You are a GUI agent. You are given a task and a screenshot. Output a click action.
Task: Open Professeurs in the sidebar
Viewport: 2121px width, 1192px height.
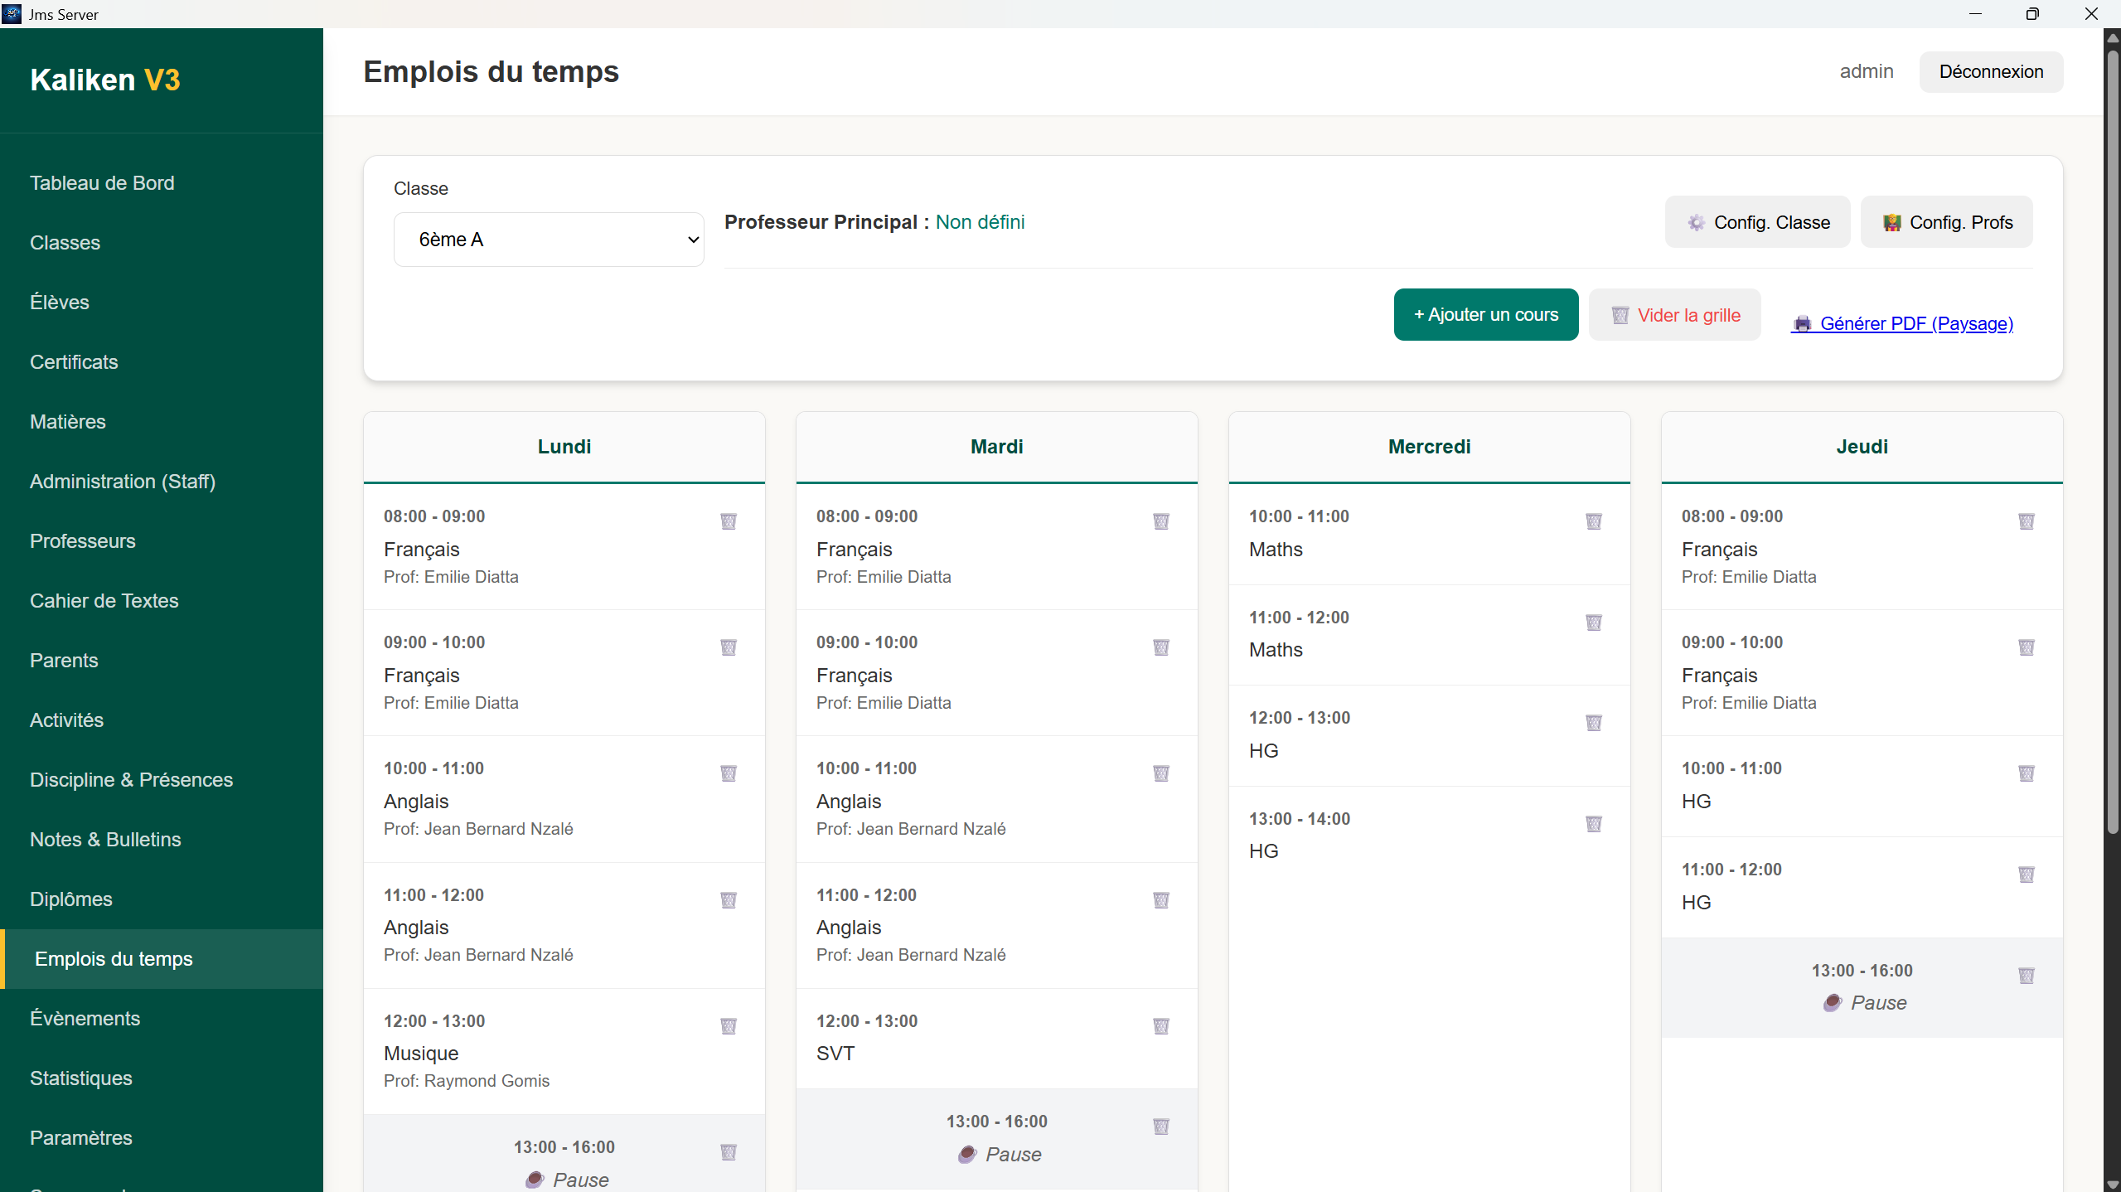click(x=83, y=540)
